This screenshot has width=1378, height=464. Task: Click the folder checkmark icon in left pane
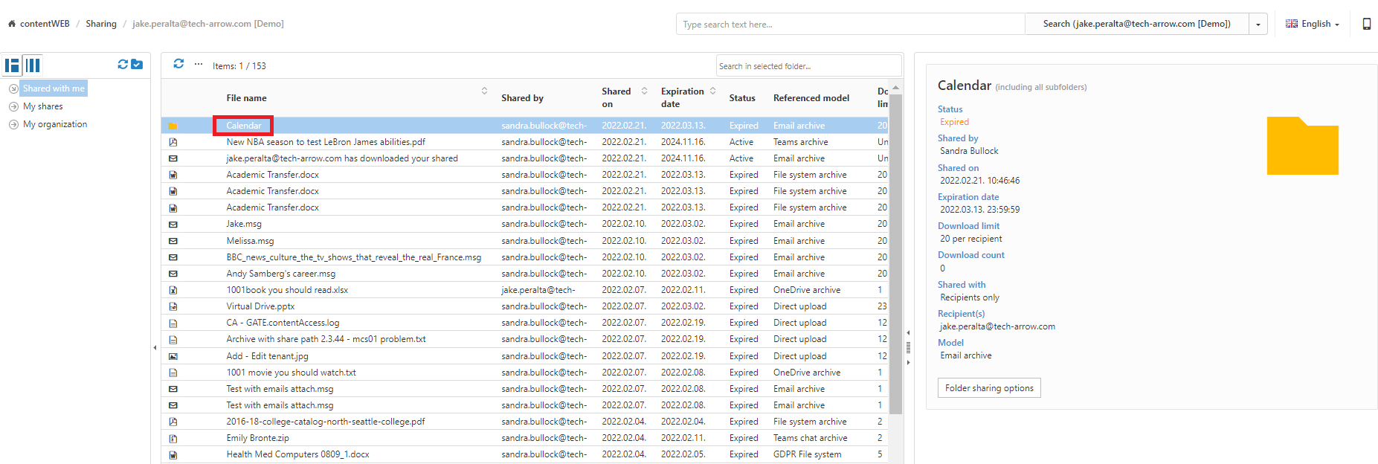pyautogui.click(x=137, y=65)
